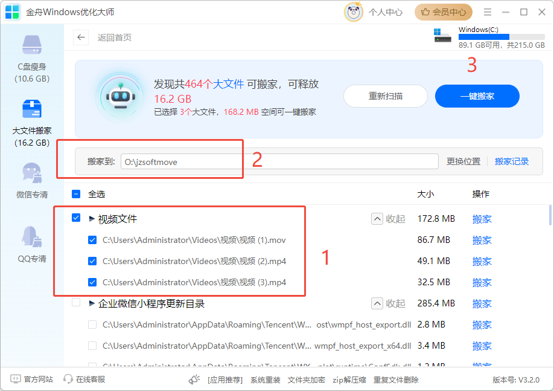Click the megaphone announcement icon
554x391 pixels.
[x=194, y=380]
